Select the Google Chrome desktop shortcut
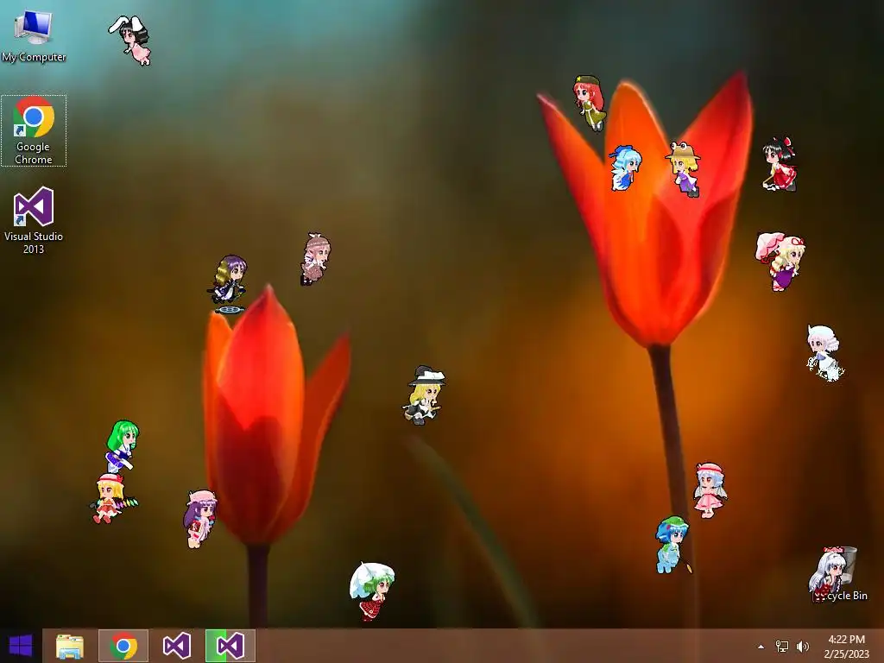Screen dimensions: 884x663 (x=34, y=131)
